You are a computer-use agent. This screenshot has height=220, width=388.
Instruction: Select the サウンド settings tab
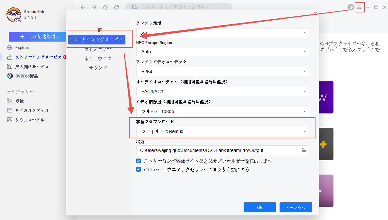pos(98,68)
